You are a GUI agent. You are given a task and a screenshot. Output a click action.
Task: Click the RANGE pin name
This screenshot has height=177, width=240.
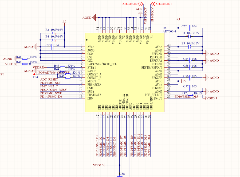92,71
